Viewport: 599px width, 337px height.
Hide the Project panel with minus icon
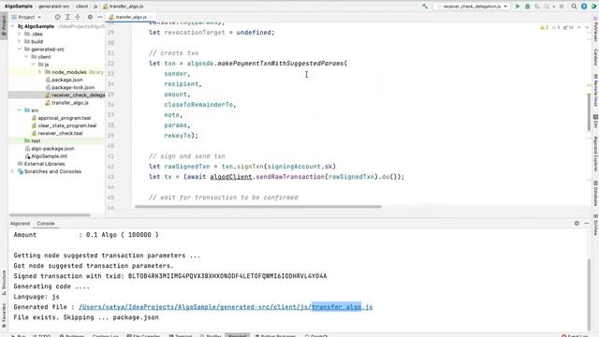[100, 17]
